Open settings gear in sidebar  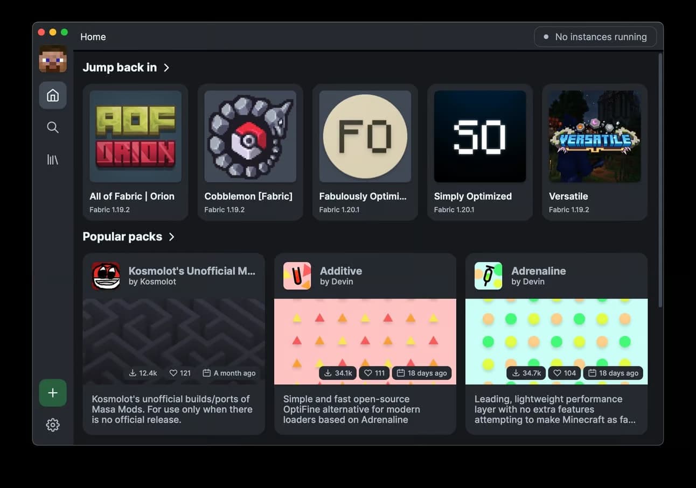53,425
